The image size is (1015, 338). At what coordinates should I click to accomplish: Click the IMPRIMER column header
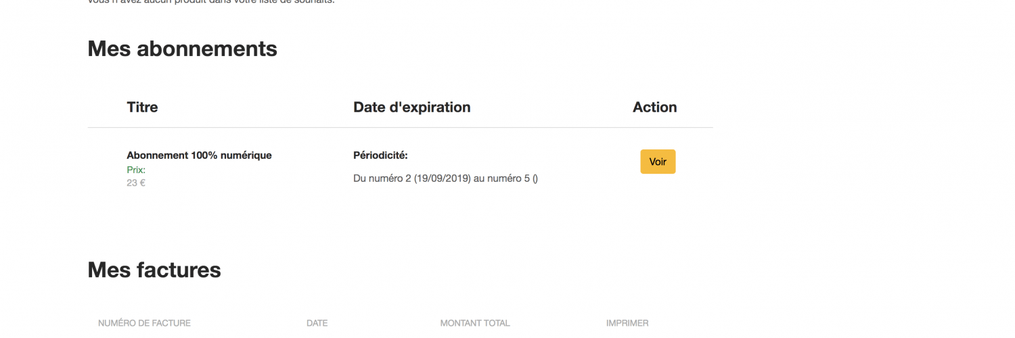coord(627,323)
